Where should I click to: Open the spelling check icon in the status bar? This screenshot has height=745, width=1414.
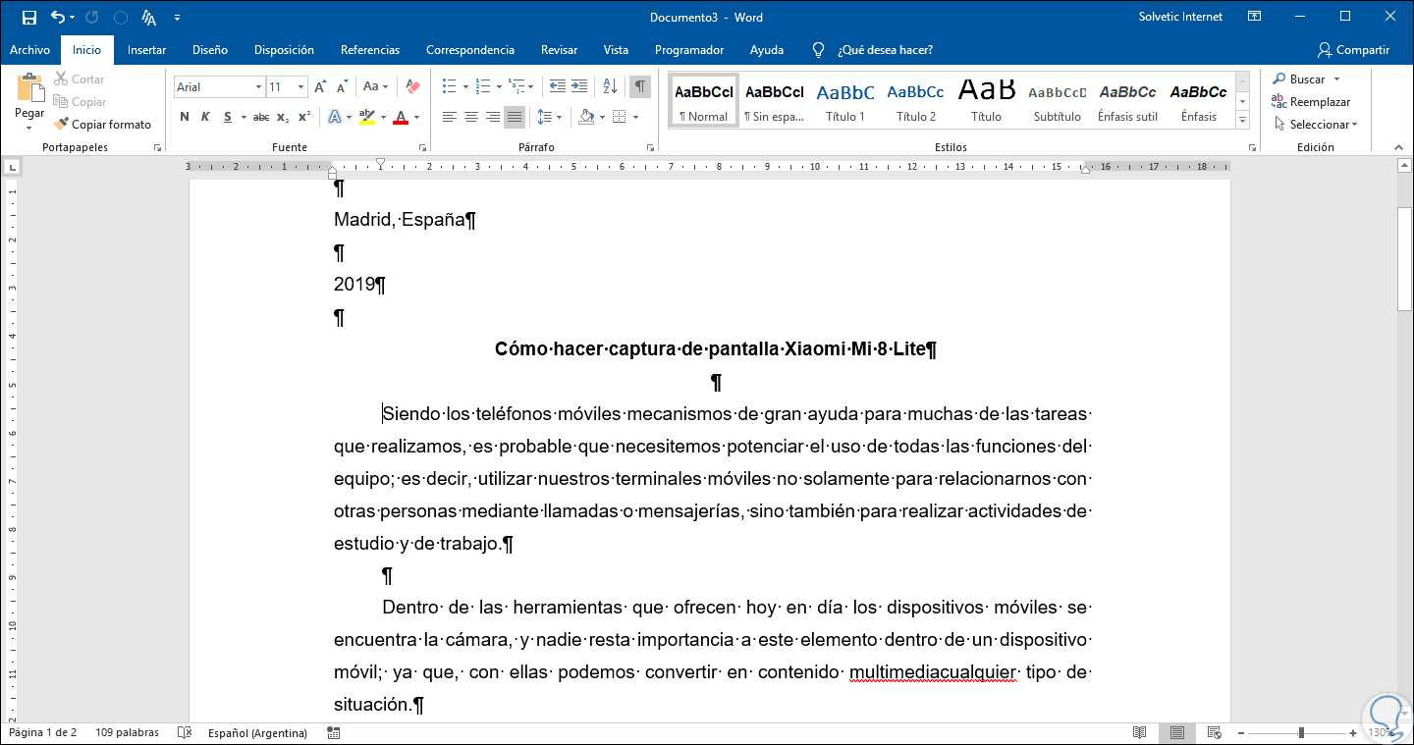coord(184,733)
